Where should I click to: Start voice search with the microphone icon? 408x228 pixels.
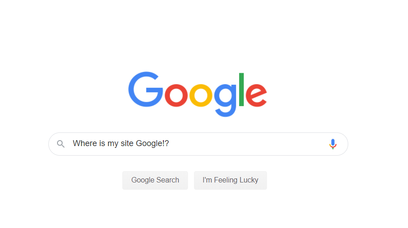pyautogui.click(x=333, y=144)
